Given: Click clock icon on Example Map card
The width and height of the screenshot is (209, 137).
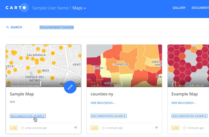Looking at the screenshot, I should tap(184, 128).
